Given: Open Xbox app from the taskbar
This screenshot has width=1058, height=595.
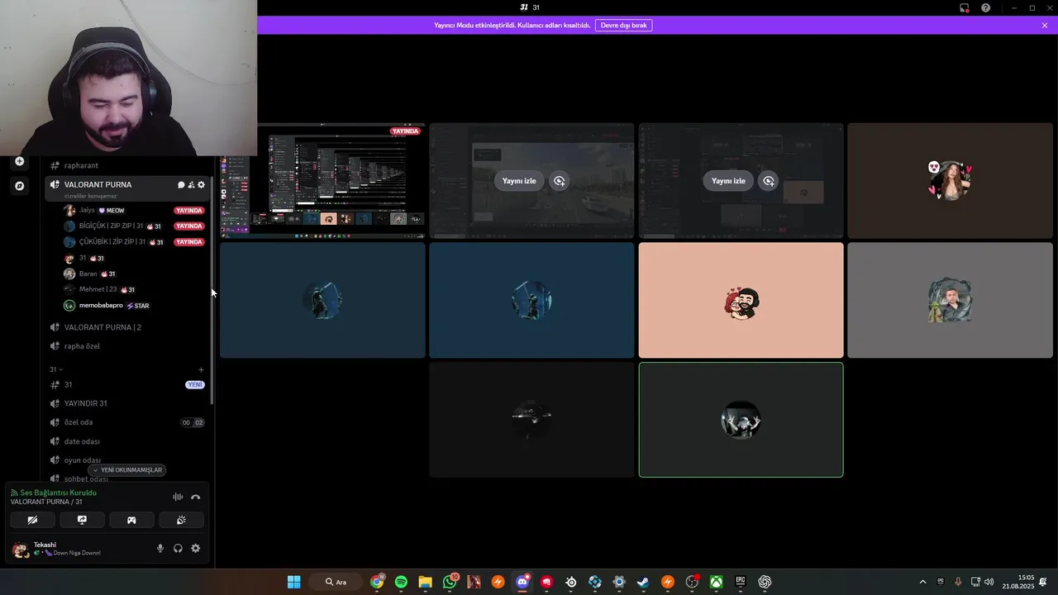Looking at the screenshot, I should [x=716, y=582].
